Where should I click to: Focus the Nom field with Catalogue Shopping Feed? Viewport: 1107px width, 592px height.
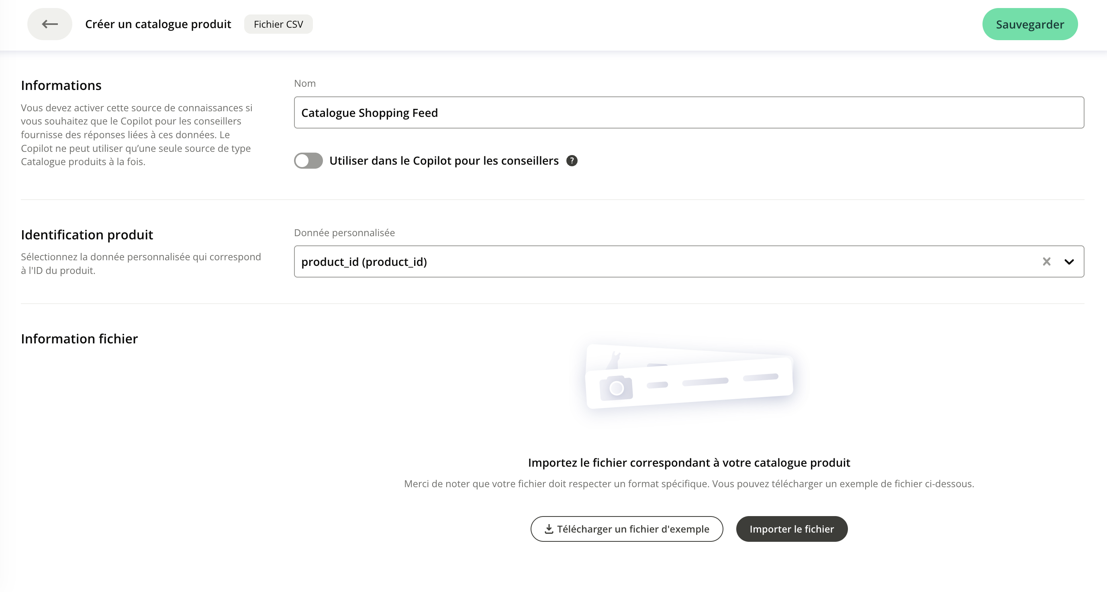tap(688, 112)
